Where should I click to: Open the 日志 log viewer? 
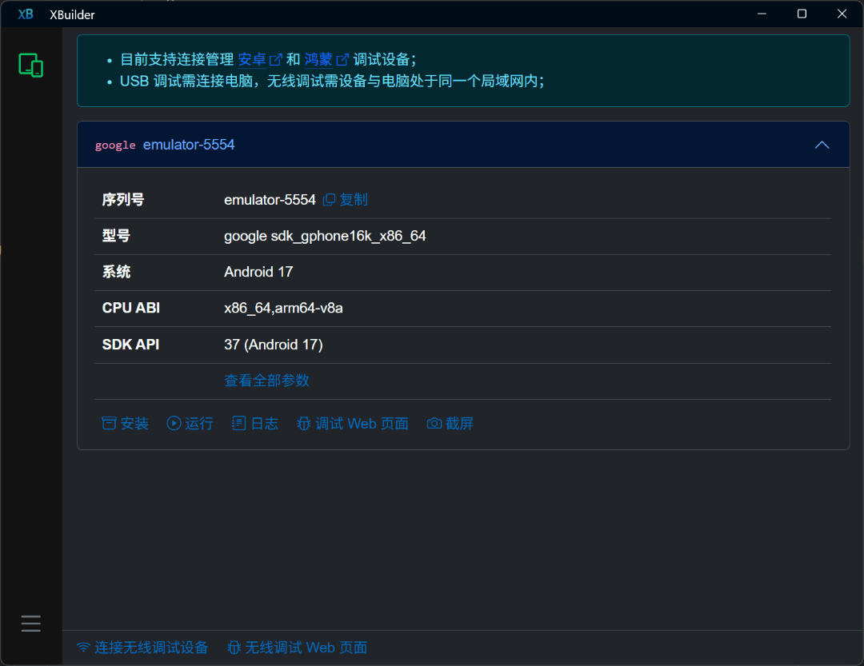coord(255,423)
